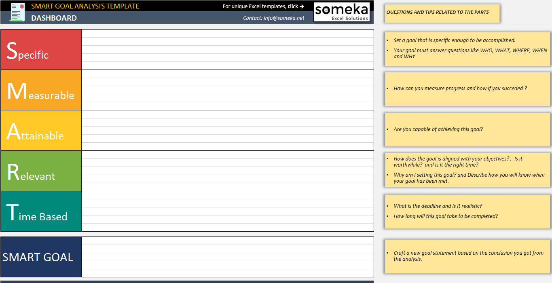This screenshot has width=552, height=283.
Task: Click the SMART GOAL statement entry area
Action: click(226, 256)
